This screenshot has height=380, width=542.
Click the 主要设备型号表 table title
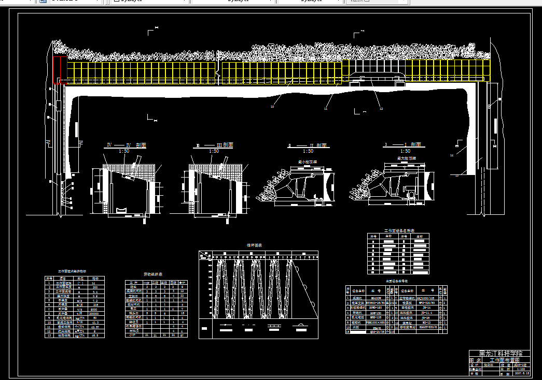tap(397, 281)
